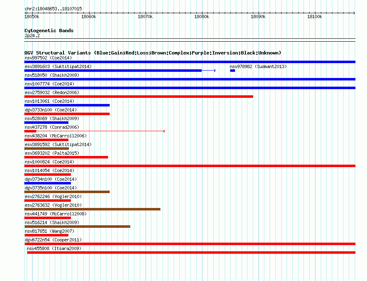Click dgv3734n100 (Coe2014) label
This screenshot has height=281, width=367.
[51, 179]
